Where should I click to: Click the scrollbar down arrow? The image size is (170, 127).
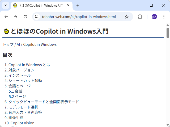(168, 125)
